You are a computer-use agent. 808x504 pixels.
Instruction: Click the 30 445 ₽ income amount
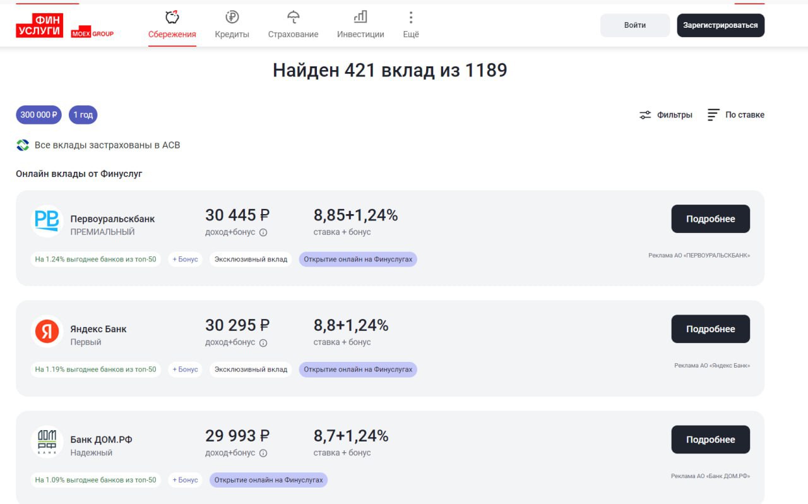click(x=237, y=215)
